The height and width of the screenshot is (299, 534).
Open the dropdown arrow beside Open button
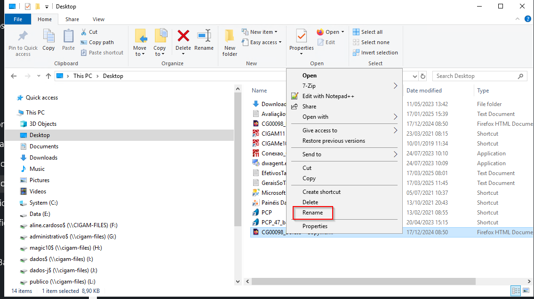click(x=343, y=32)
